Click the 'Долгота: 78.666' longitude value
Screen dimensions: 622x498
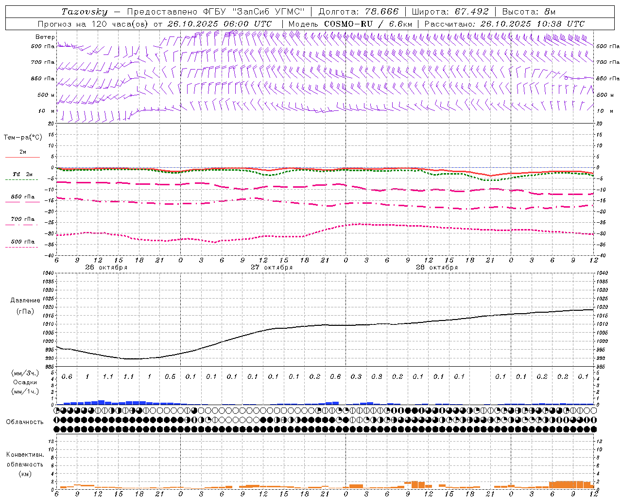coord(358,12)
